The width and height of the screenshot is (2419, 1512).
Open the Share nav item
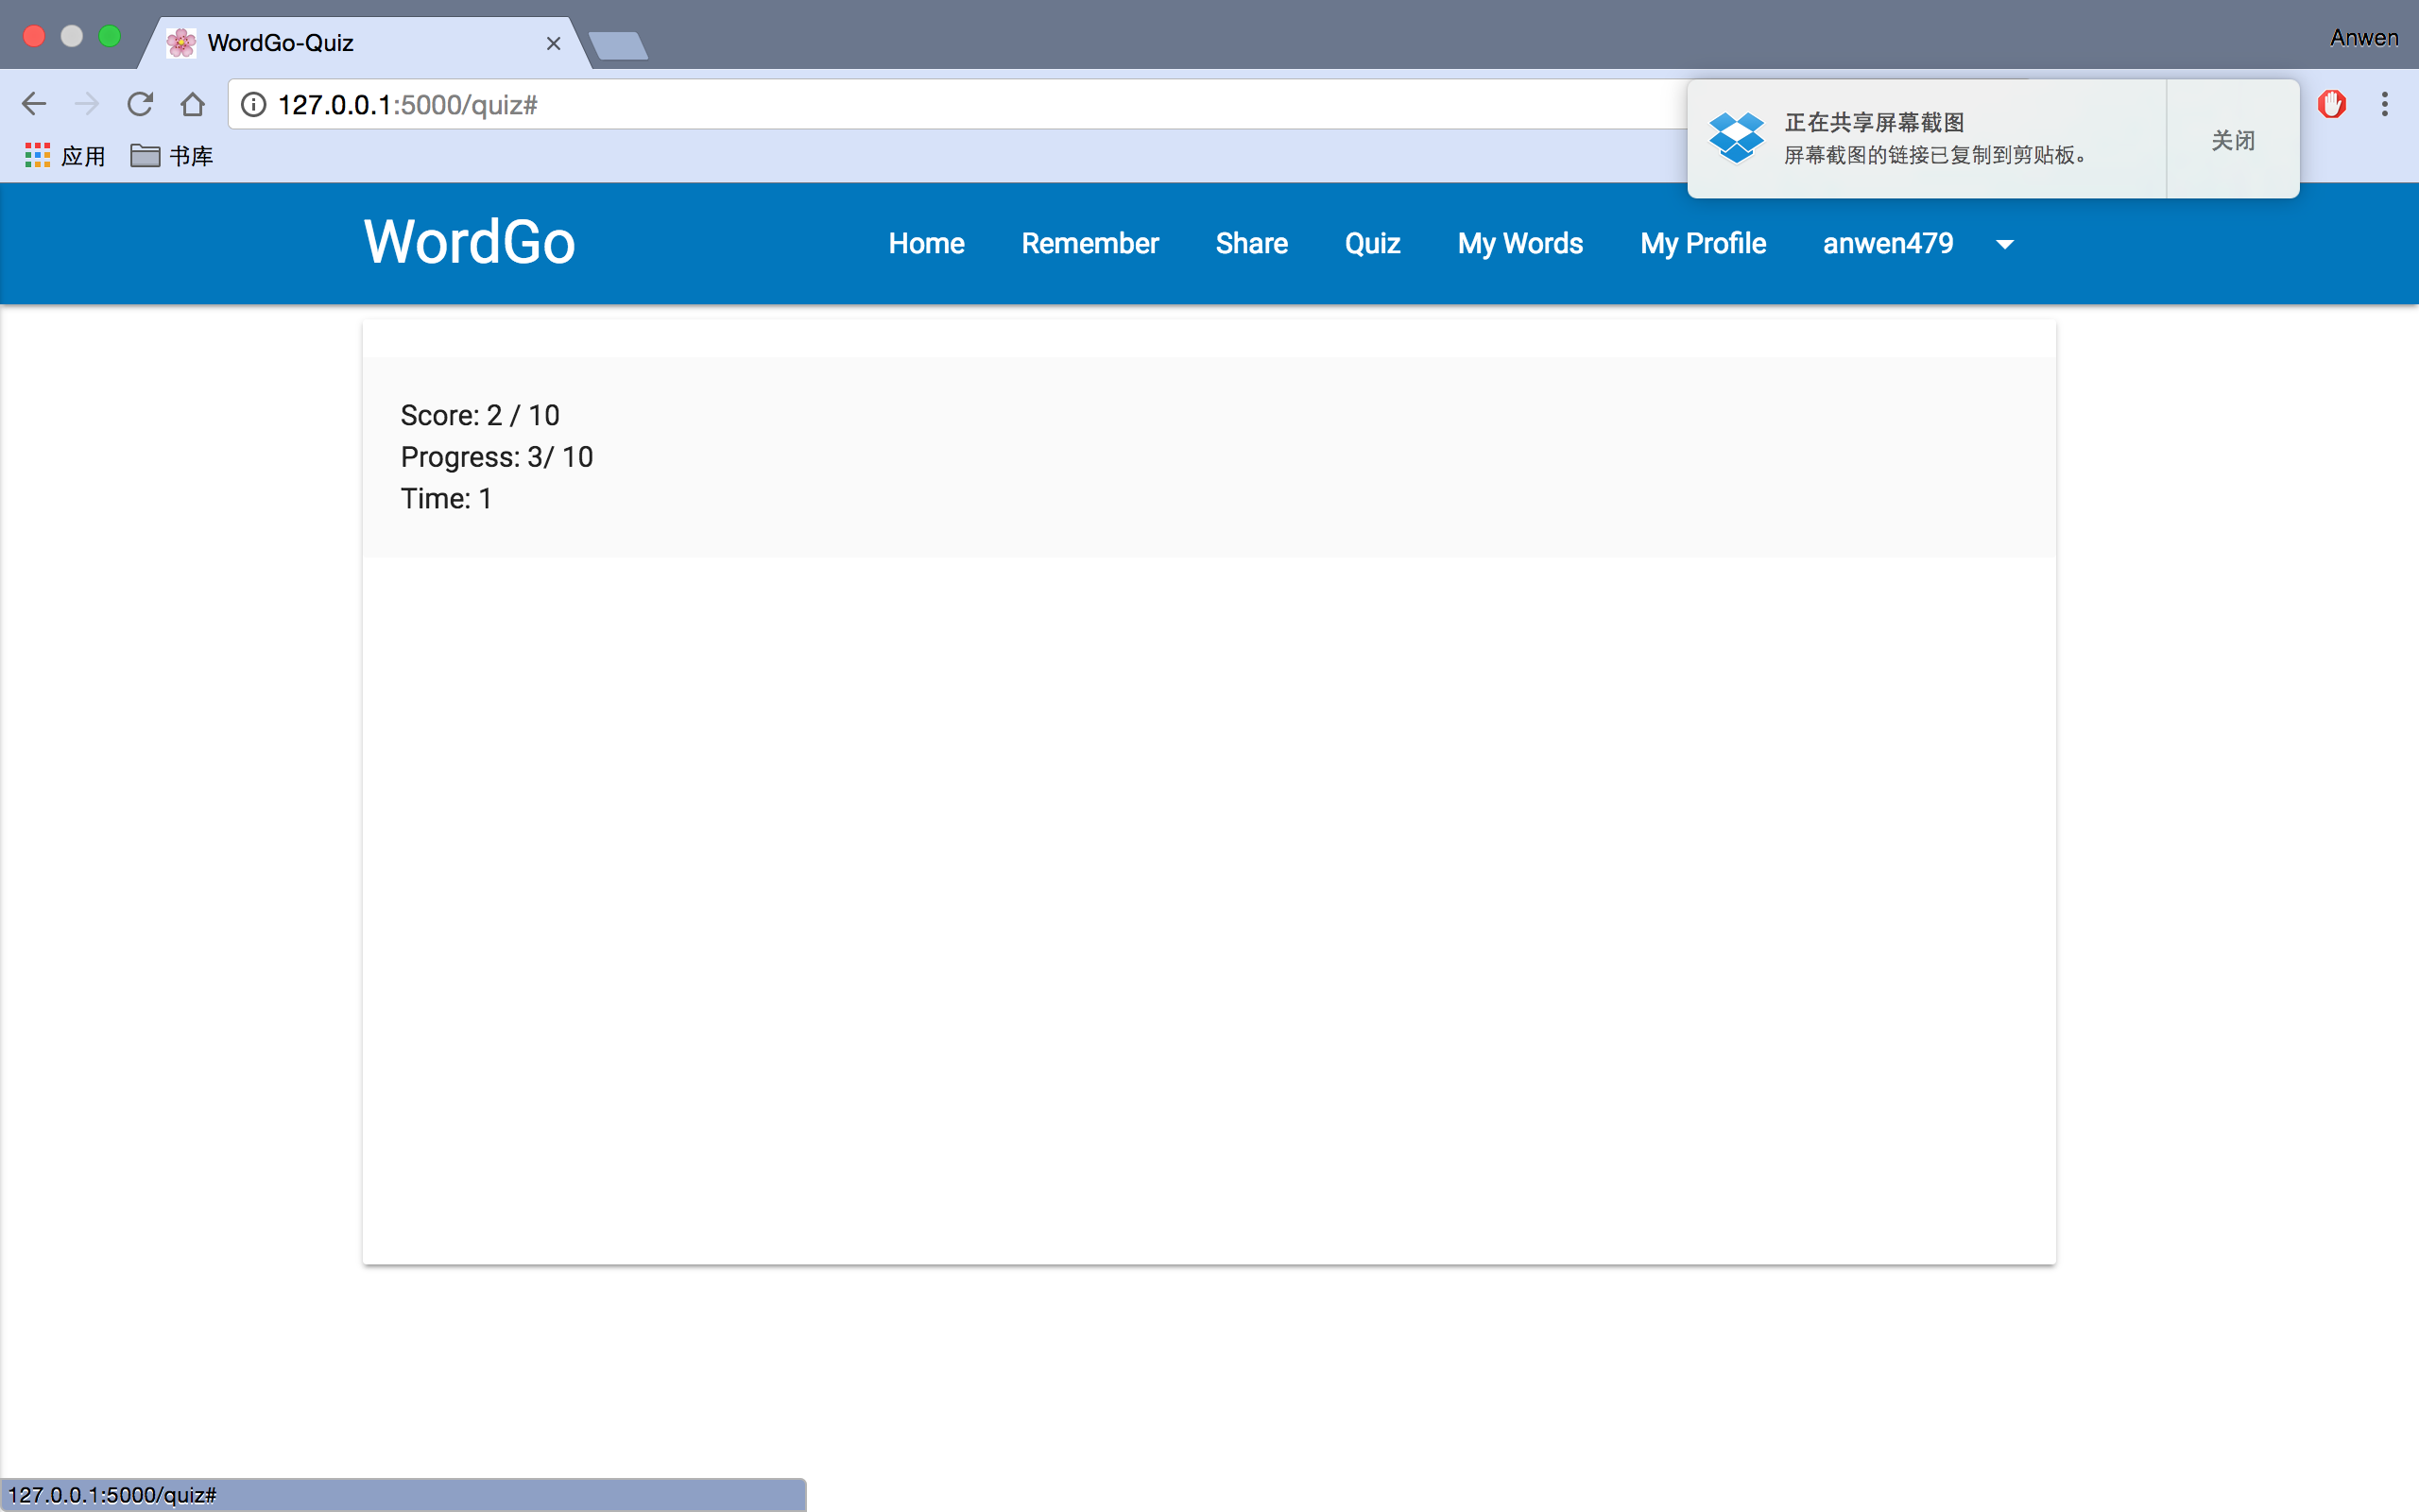click(1250, 244)
